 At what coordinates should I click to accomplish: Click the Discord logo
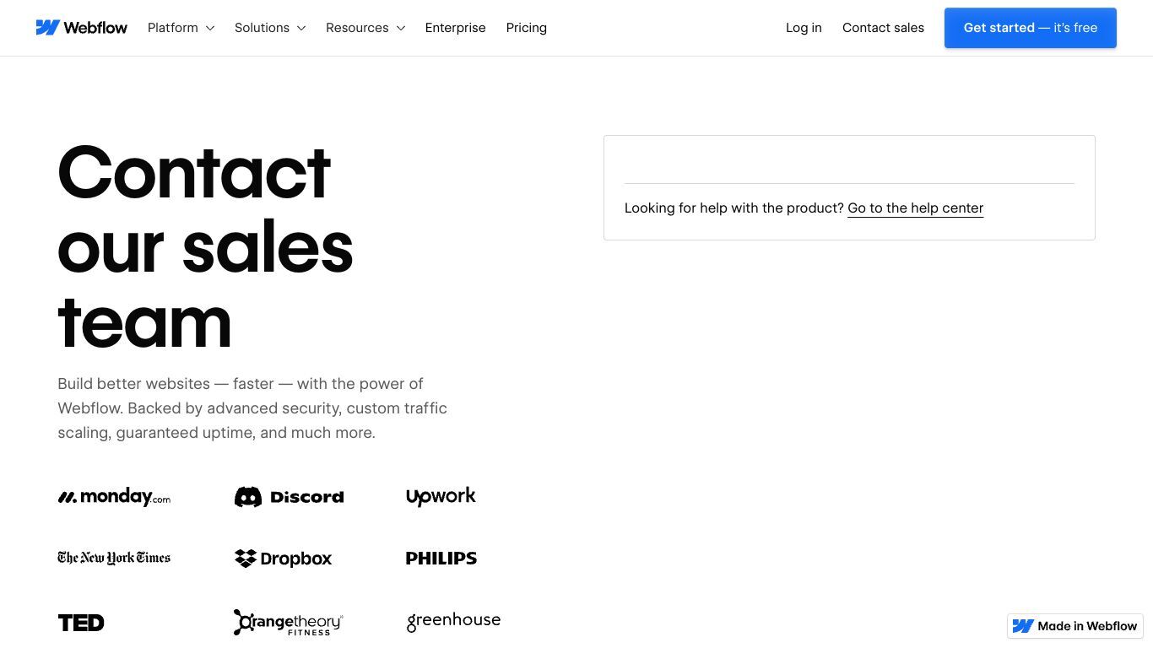point(289,497)
